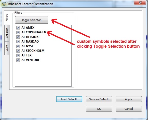Cancel the customization dialog
This screenshot has height=120, width=148.
(x=129, y=108)
